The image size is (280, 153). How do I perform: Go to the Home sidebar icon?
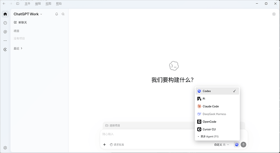[5, 14]
